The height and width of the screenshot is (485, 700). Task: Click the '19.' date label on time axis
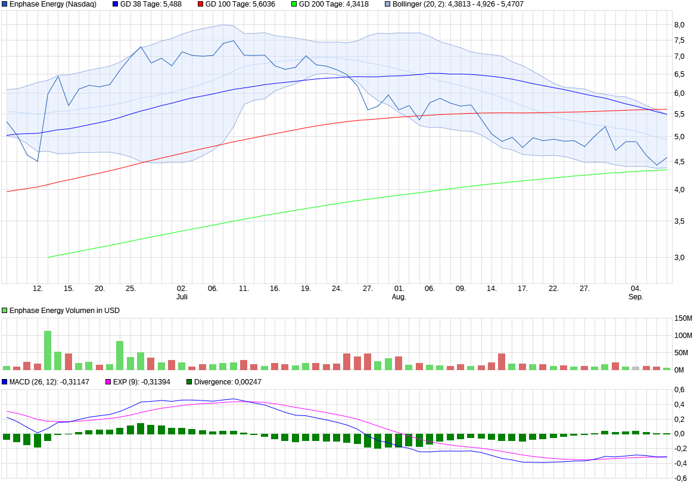(306, 289)
